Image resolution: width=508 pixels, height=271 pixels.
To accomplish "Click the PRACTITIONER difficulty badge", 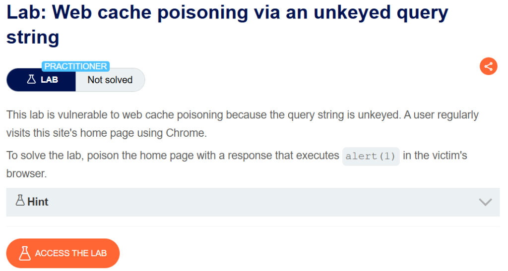I will 76,66.
